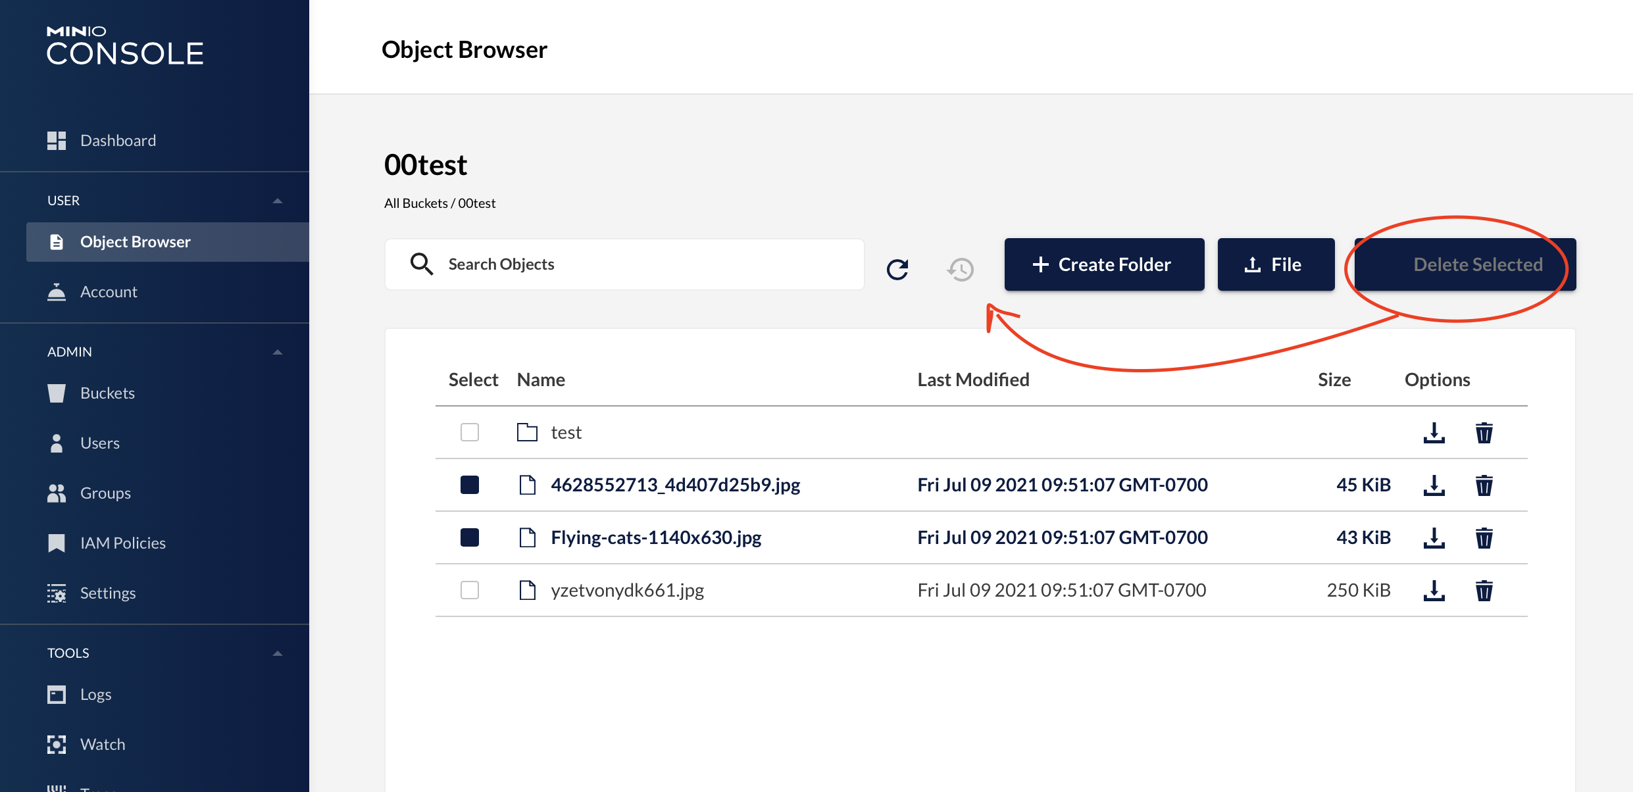
Task: Click the refresh objects icon
Action: (897, 269)
